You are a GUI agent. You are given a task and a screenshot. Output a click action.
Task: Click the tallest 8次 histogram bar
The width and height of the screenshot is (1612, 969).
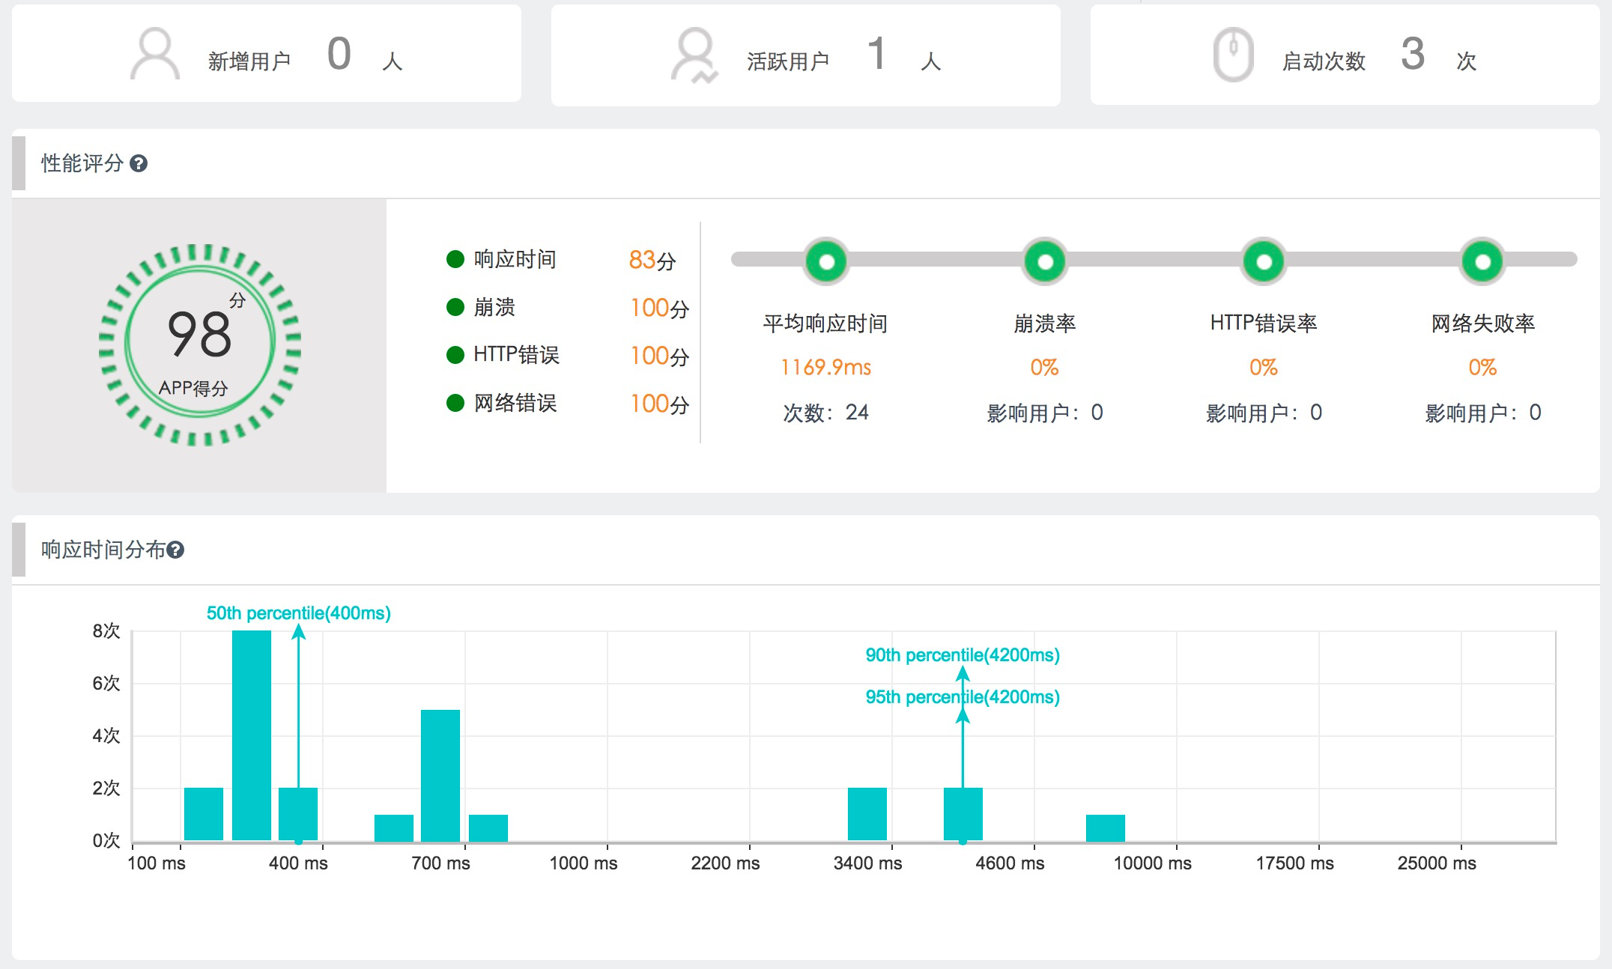coord(252,734)
